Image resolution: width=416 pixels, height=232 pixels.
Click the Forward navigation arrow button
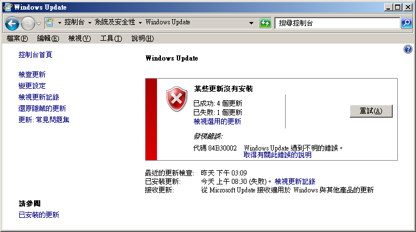click(x=28, y=24)
